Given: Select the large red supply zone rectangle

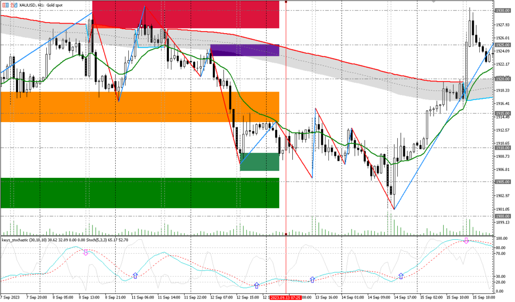Looking at the screenshot, I should point(186,14).
